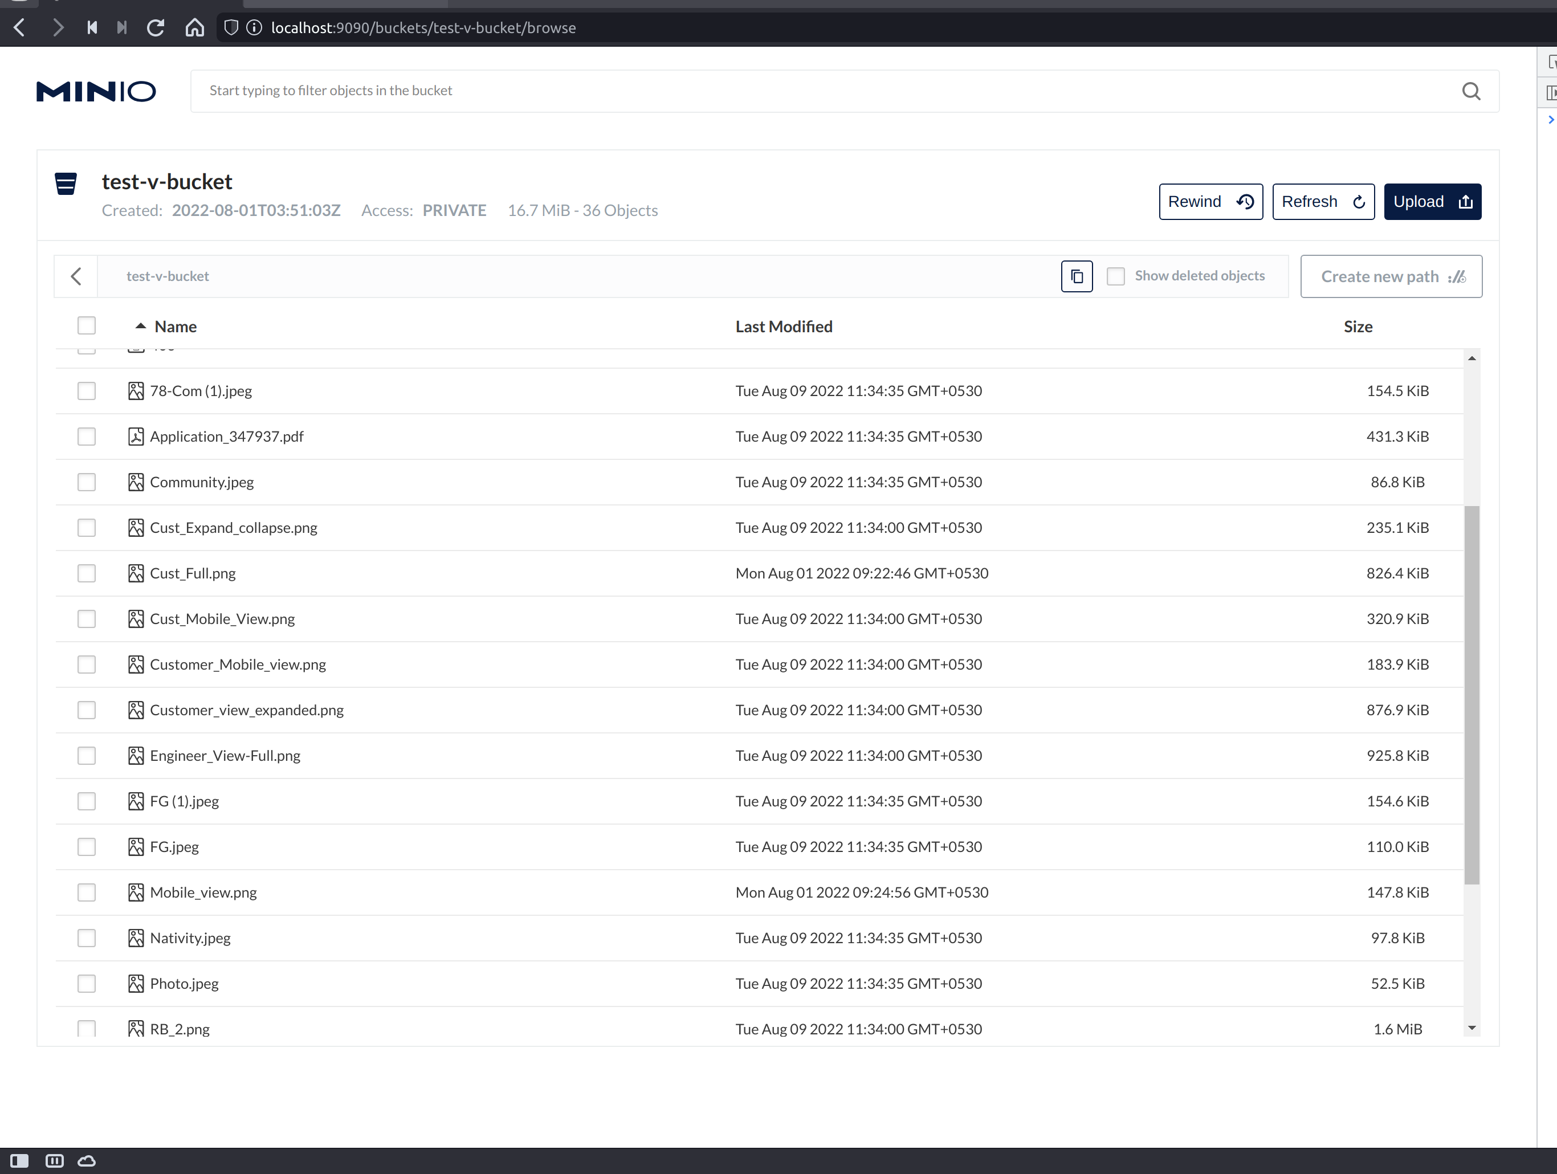Enable Show deleted objects checkbox
Screen dimensions: 1557x1174
point(1115,276)
